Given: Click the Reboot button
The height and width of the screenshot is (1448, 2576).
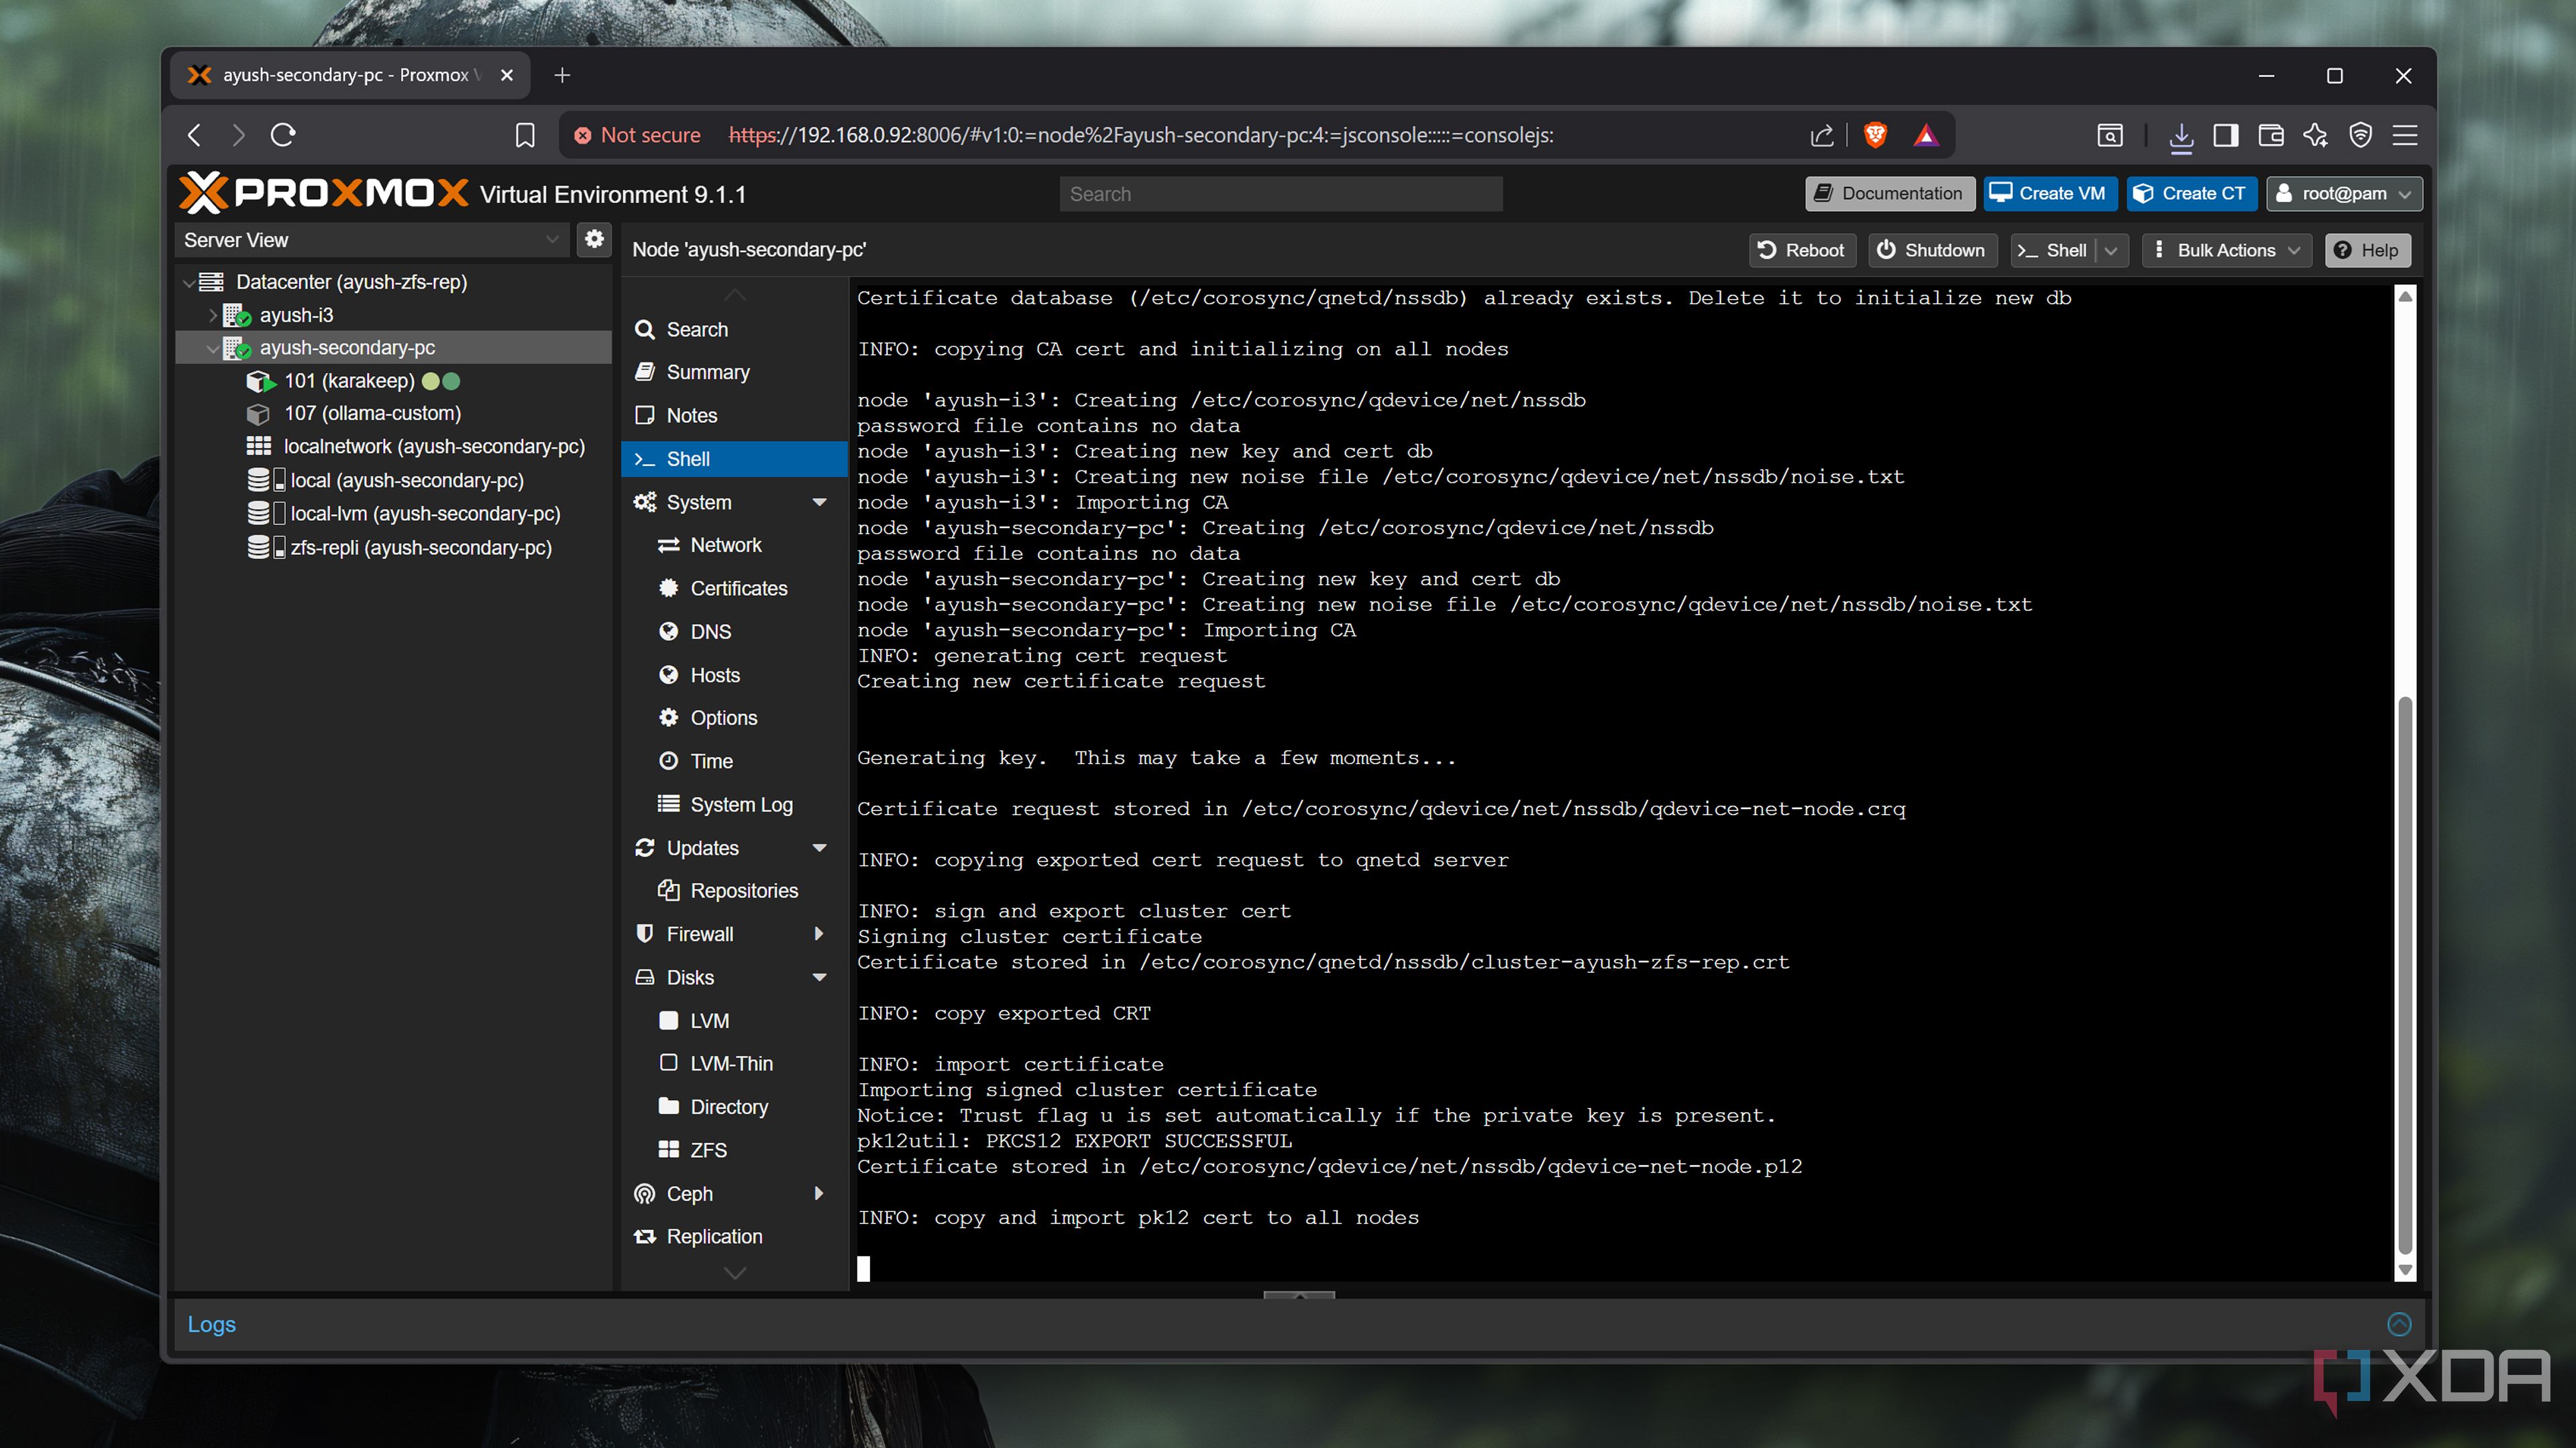Looking at the screenshot, I should coord(1802,250).
